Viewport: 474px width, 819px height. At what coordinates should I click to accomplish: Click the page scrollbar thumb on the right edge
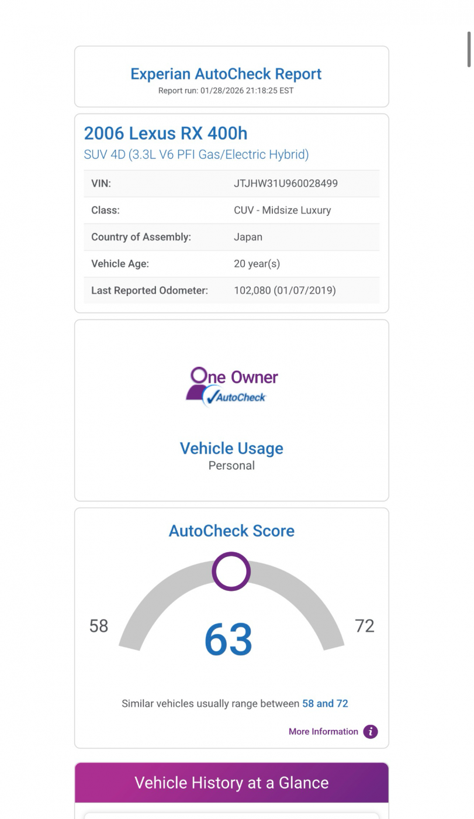pos(469,57)
